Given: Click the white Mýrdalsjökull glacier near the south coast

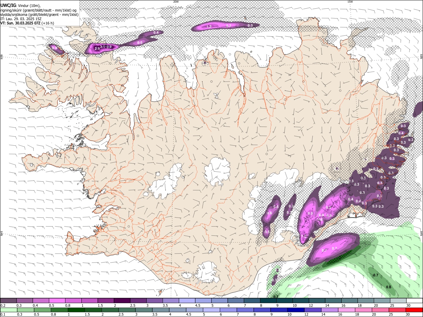Looking at the screenshot, I should click(207, 272).
